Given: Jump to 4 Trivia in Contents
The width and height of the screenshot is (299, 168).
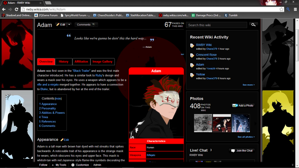Looking at the screenshot, I should click(x=43, y=117).
